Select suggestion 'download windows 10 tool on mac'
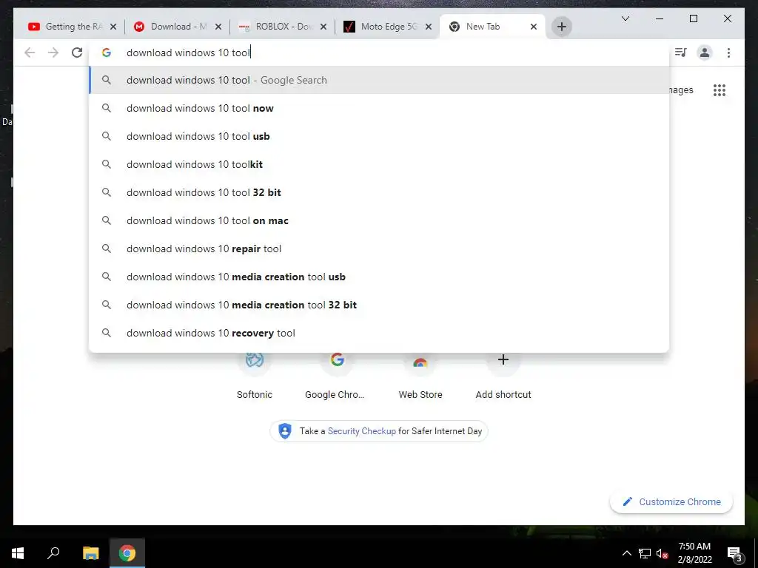The width and height of the screenshot is (758, 568). click(x=379, y=220)
